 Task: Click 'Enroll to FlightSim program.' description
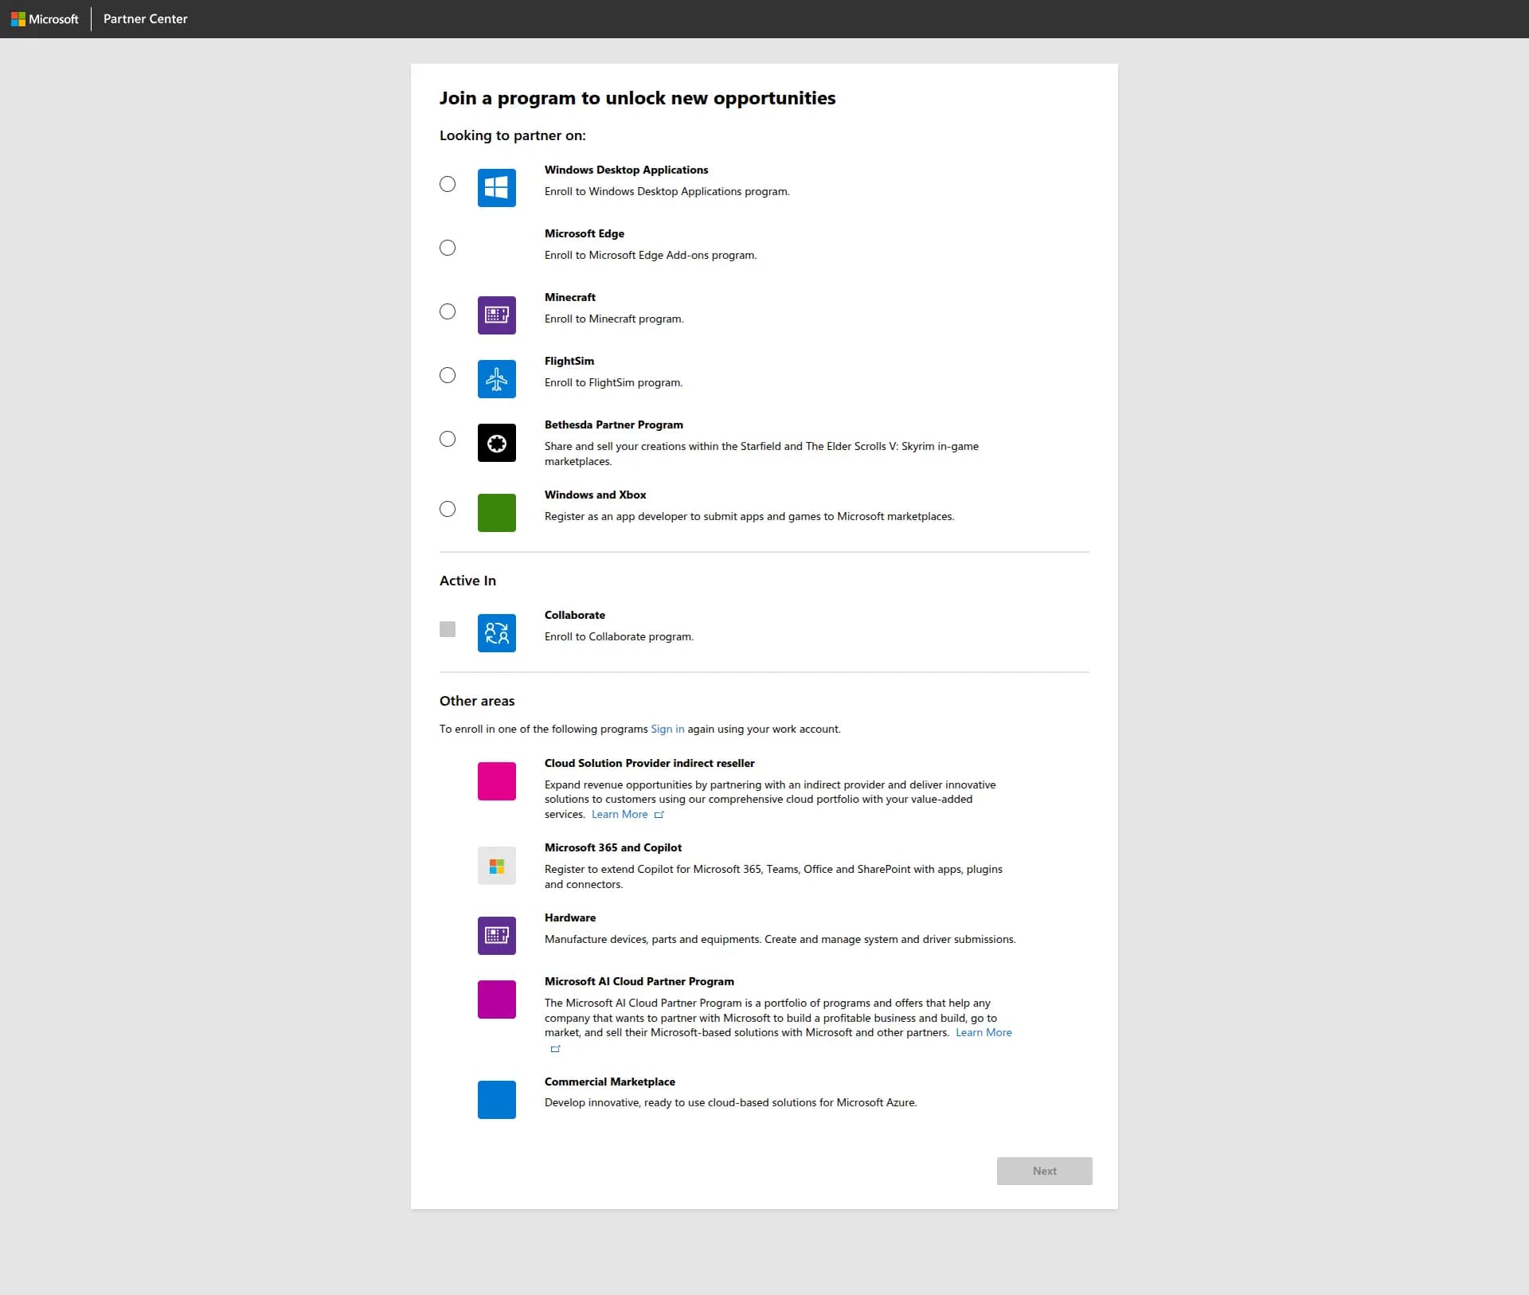pyautogui.click(x=614, y=382)
